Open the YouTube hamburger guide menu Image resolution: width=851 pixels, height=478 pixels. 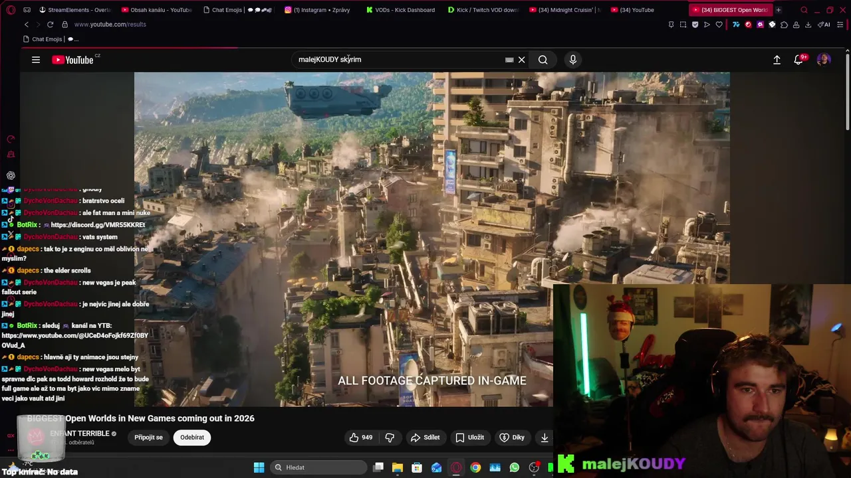tap(36, 60)
